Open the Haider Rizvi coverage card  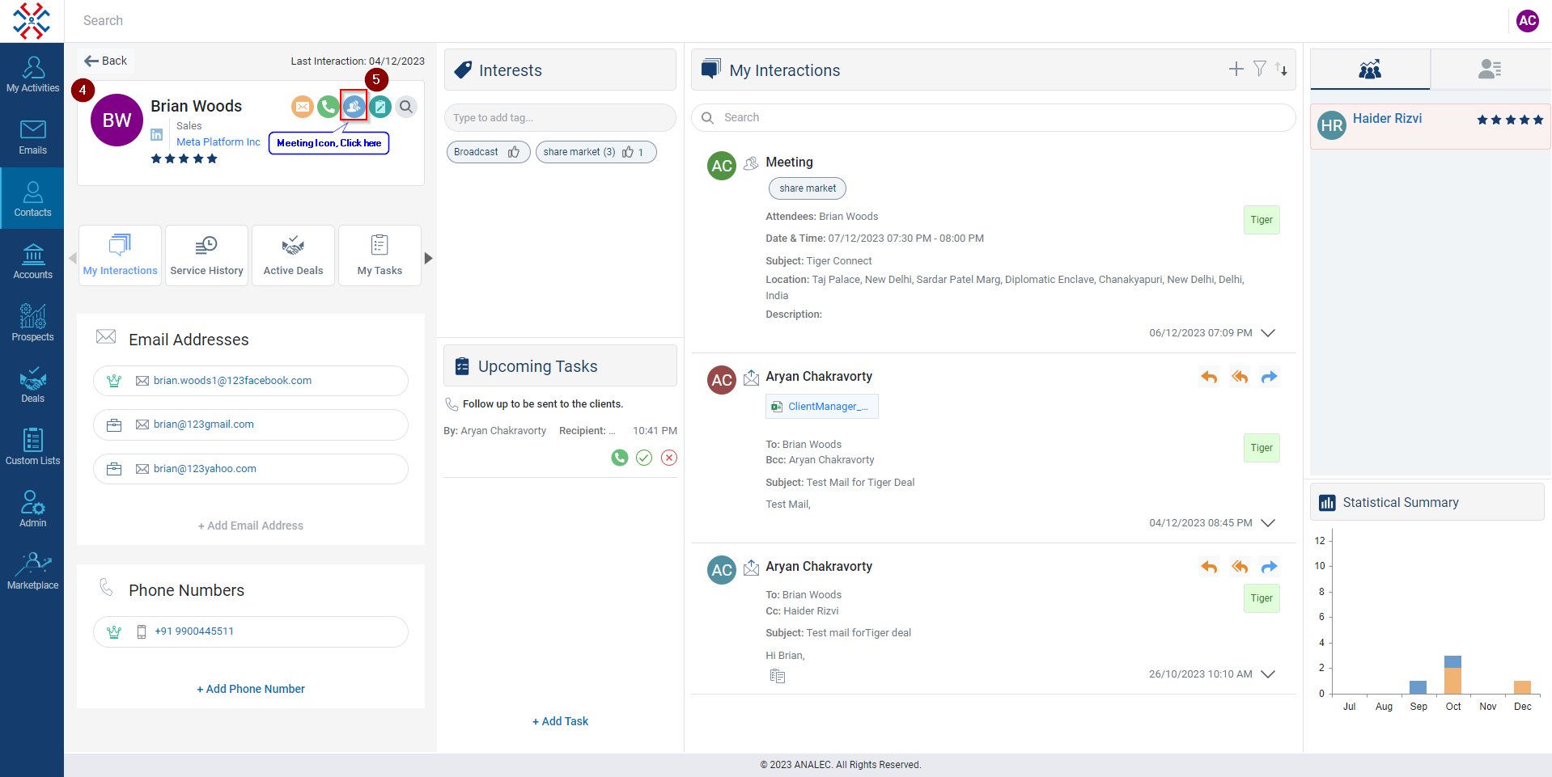1430,126
